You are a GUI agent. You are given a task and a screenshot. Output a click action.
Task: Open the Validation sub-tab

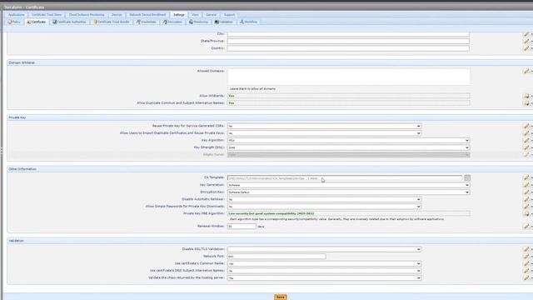[224, 22]
